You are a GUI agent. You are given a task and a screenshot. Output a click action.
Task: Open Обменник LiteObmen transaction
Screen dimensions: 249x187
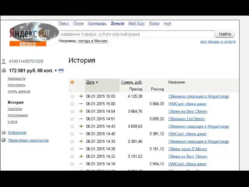pos(187,119)
